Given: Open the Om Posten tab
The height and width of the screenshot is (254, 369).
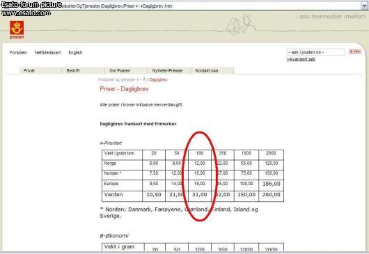Looking at the screenshot, I should pos(126,70).
